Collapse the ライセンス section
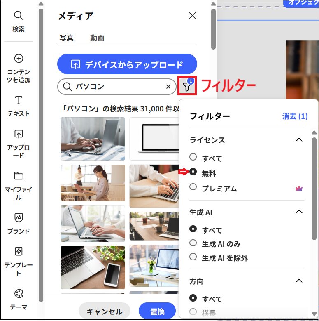The width and height of the screenshot is (319, 321). coord(299,140)
